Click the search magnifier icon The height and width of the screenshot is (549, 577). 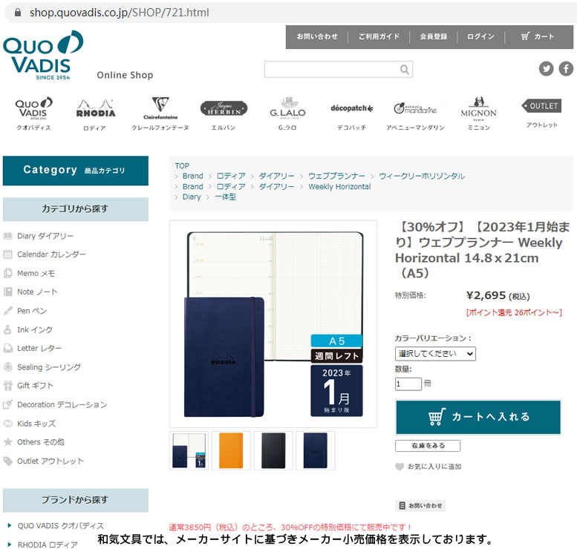click(x=404, y=70)
